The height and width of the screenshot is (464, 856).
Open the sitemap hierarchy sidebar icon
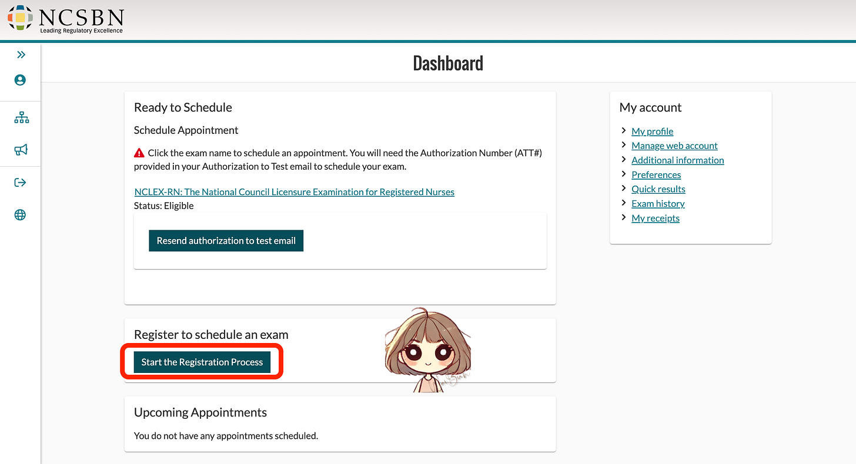(x=21, y=118)
